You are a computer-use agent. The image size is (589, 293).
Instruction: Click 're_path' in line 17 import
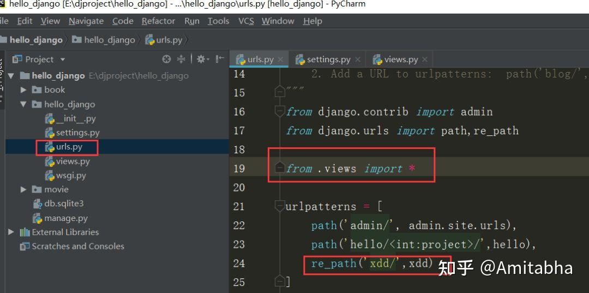click(x=496, y=131)
